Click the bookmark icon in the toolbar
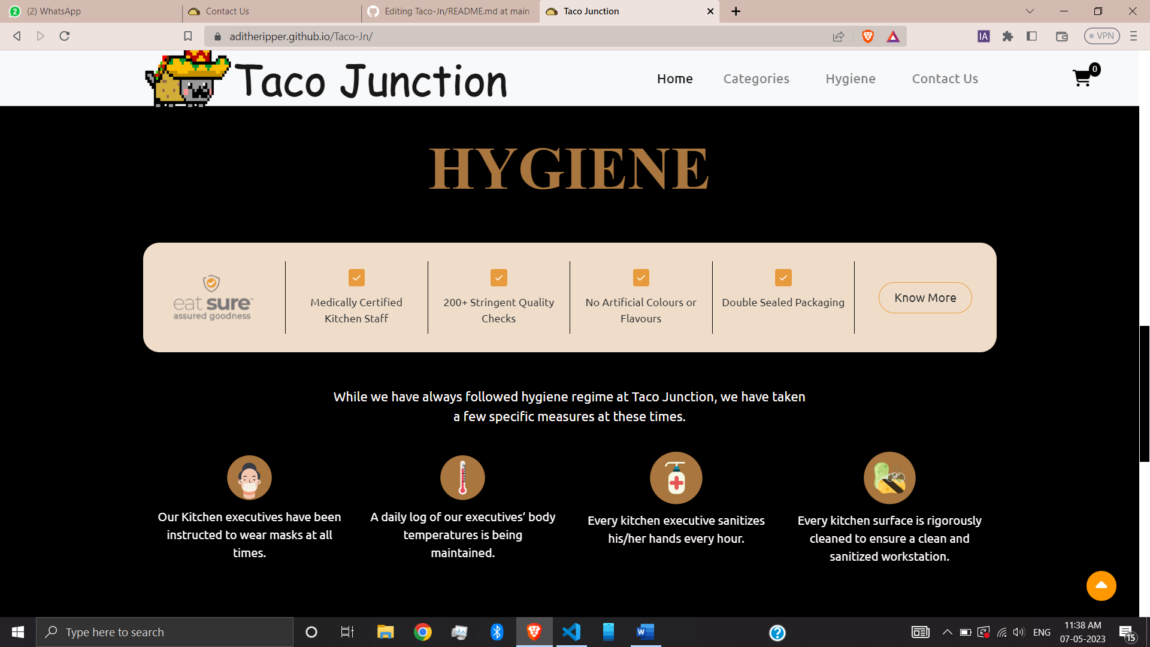 pyautogui.click(x=187, y=36)
